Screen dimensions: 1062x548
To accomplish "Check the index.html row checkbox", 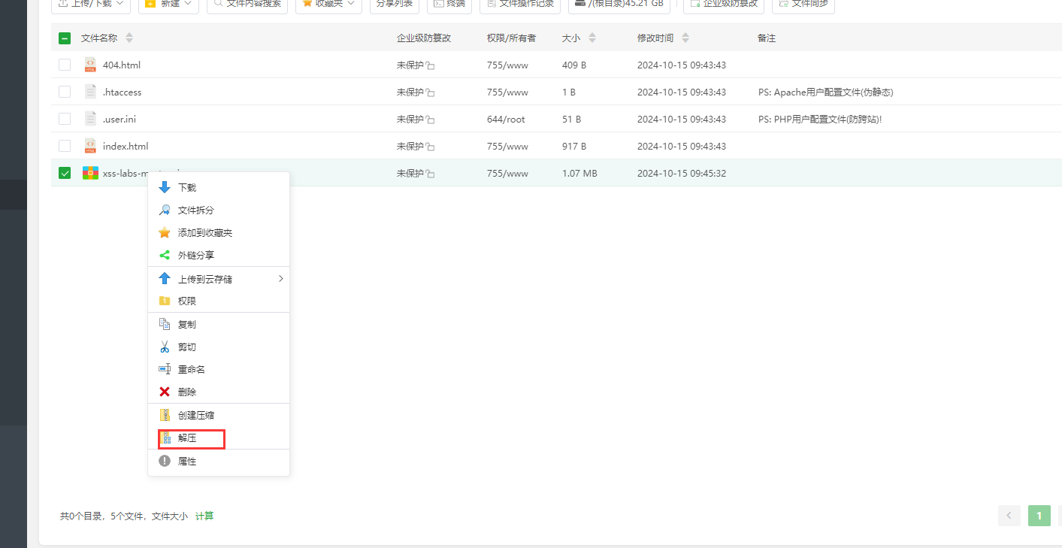I will pos(65,146).
